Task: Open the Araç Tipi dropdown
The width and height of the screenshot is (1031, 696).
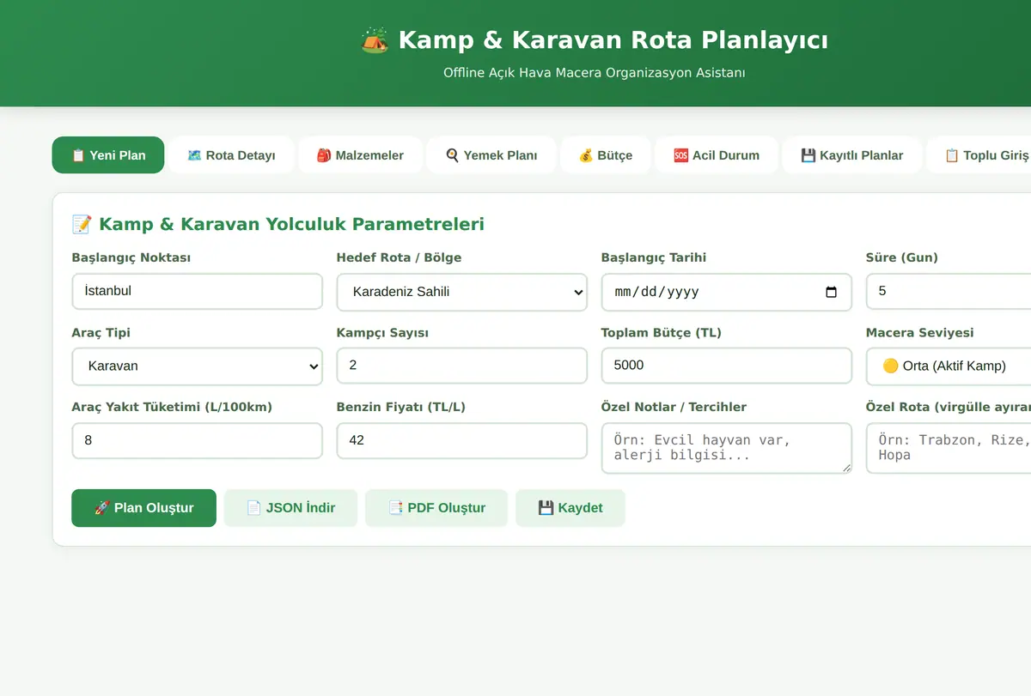Action: (198, 366)
